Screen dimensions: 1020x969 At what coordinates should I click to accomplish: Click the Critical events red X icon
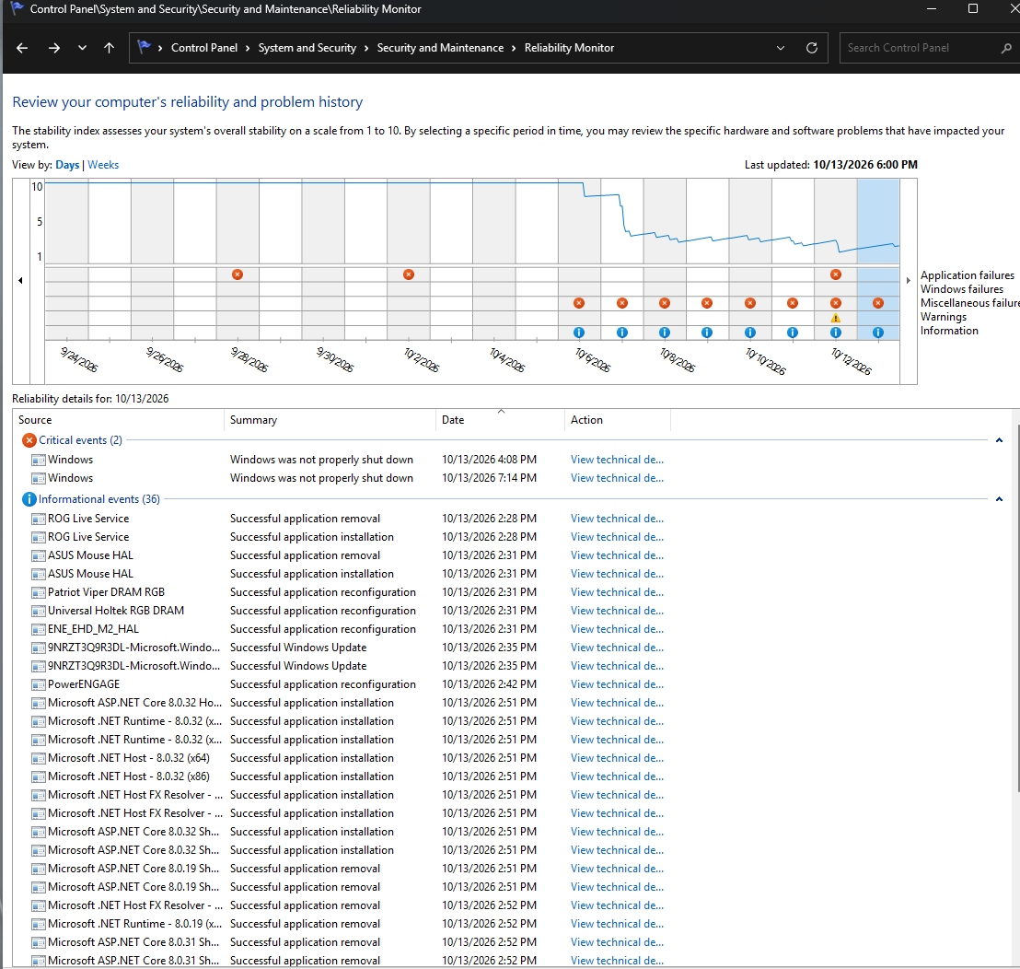[29, 440]
